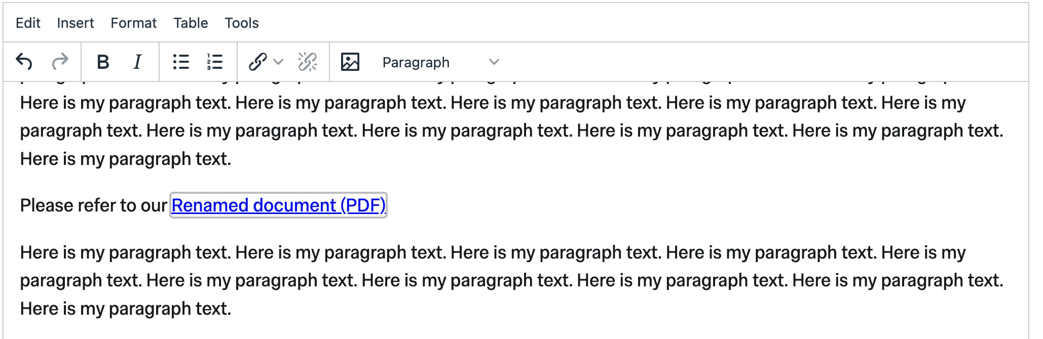Click the Renamed document (PDF) link
This screenshot has height=339, width=1043.
pyautogui.click(x=278, y=205)
